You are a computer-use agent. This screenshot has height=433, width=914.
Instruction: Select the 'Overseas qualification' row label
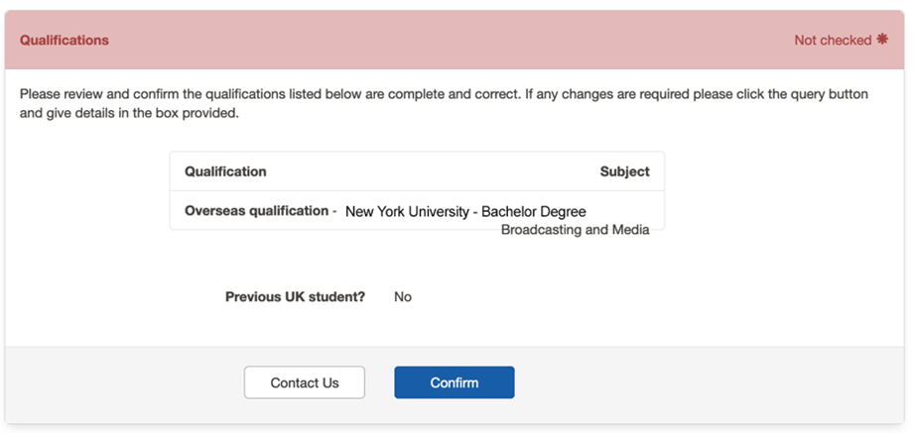(256, 211)
